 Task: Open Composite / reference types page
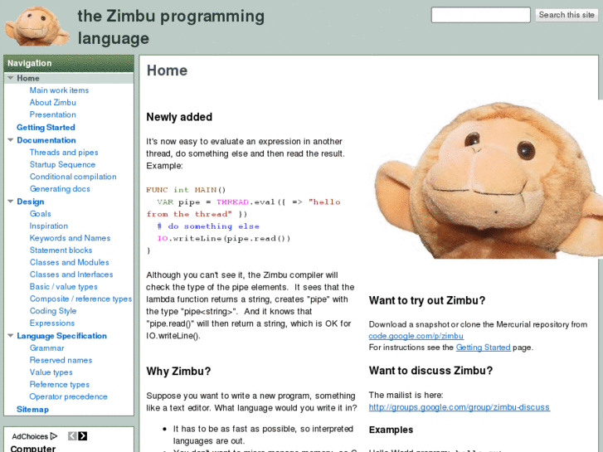click(80, 299)
